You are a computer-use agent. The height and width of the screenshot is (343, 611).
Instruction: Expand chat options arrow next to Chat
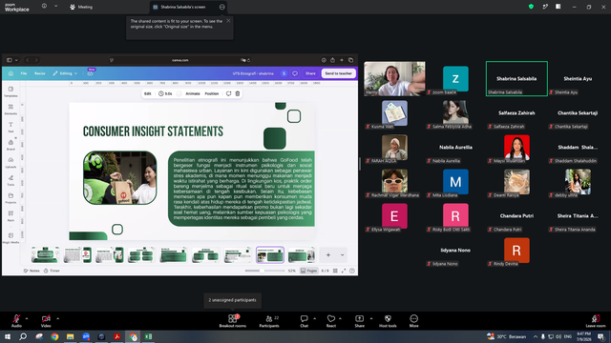coord(314,318)
